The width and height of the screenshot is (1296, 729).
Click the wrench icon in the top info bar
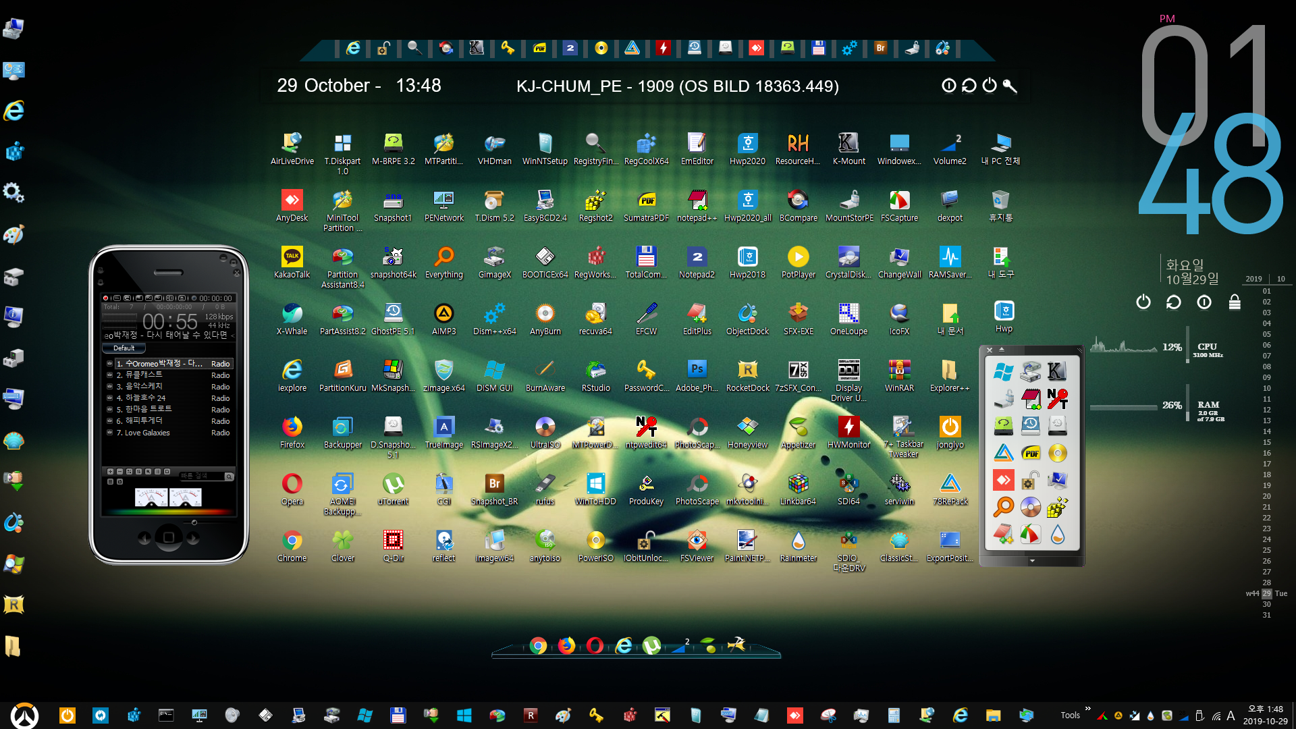(x=1010, y=85)
